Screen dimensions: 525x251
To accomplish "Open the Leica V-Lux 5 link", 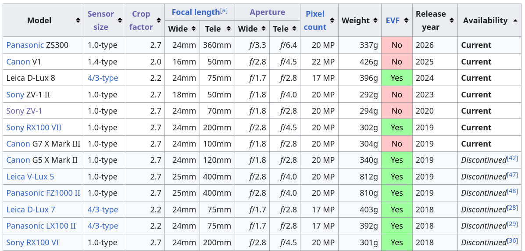I will click(x=30, y=176).
